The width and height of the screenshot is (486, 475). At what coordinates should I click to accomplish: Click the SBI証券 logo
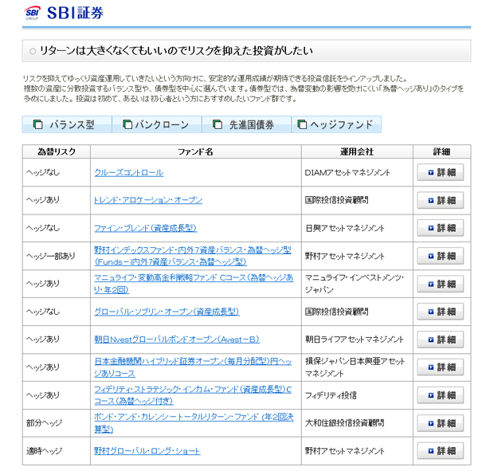(64, 13)
